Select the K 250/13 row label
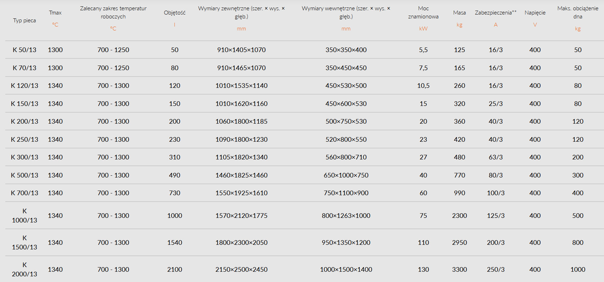The height and width of the screenshot is (282, 604). 24,140
